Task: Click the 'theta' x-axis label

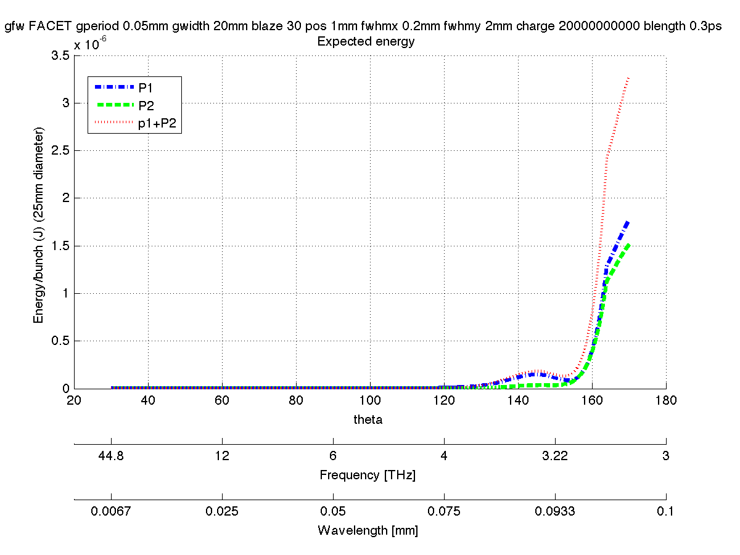Action: coord(368,419)
